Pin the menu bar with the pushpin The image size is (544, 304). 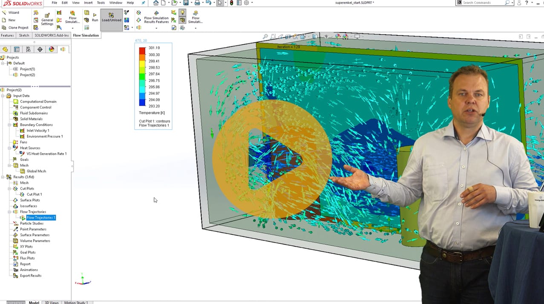coord(143,3)
